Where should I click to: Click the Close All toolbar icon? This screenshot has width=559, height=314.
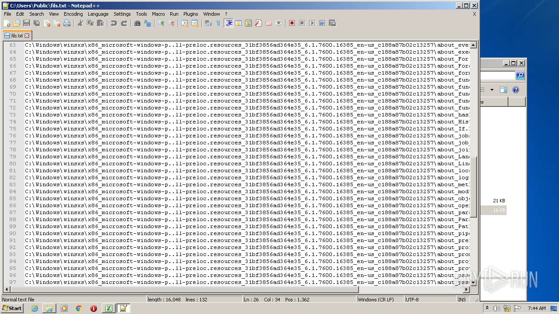57,23
